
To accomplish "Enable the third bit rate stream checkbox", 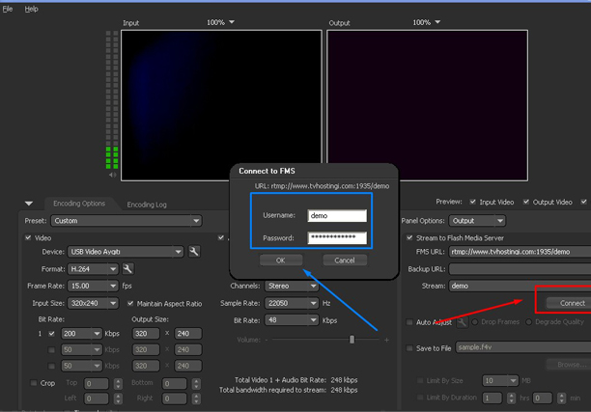I will coord(51,366).
